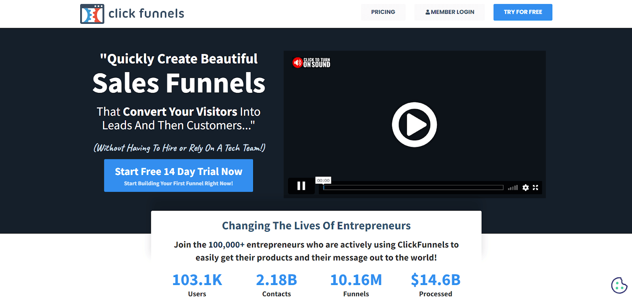Pause the video
Screen dimensions: 632x298
301,186
